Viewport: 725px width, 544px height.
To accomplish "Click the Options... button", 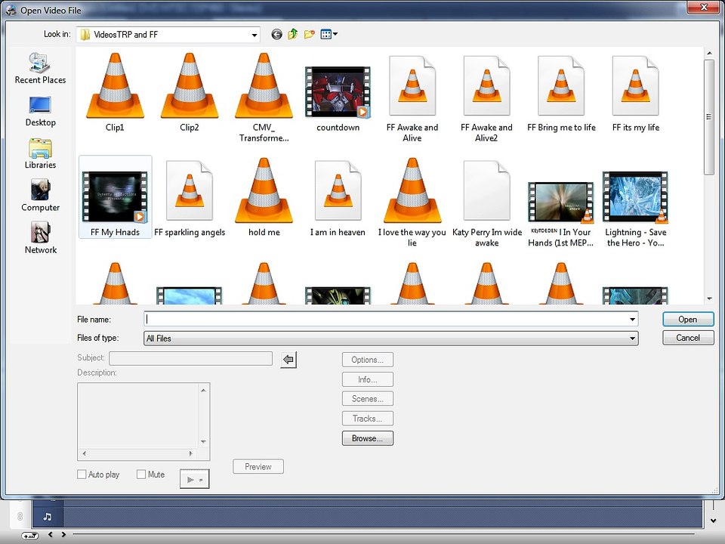I will (368, 360).
